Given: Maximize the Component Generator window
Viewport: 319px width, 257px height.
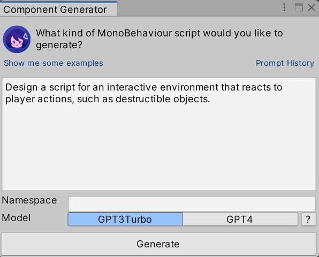Looking at the screenshot, I should (x=299, y=7).
